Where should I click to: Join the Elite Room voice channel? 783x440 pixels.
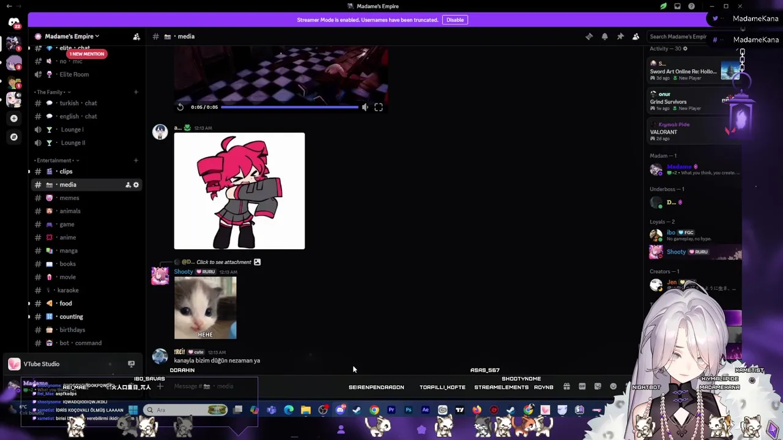coord(86,75)
